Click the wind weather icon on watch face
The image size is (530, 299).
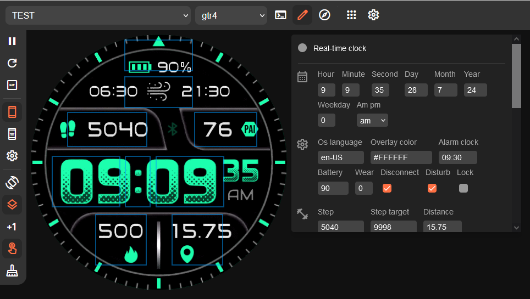pos(158,91)
